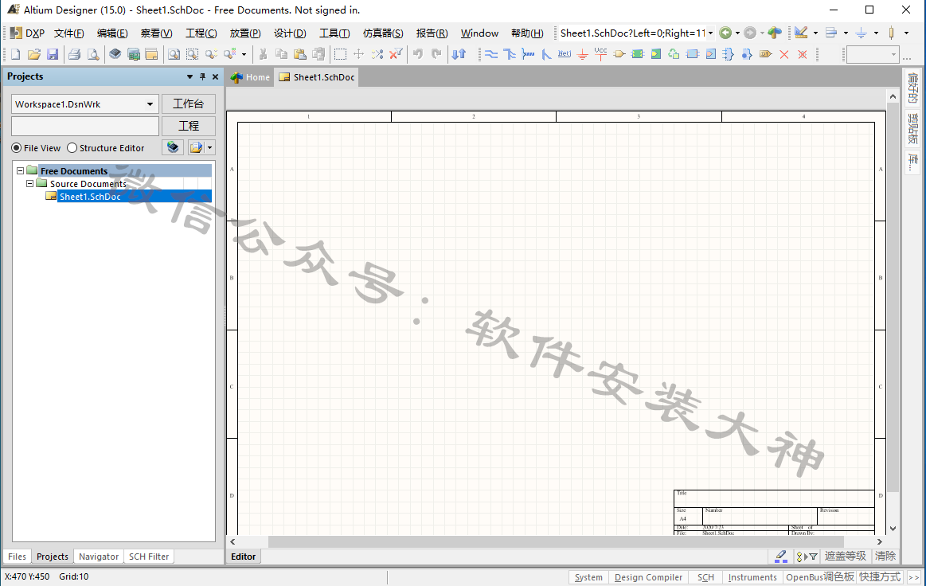Viewport: 926px width, 586px height.
Task: Activate zoom to selected area tool
Action: [192, 54]
